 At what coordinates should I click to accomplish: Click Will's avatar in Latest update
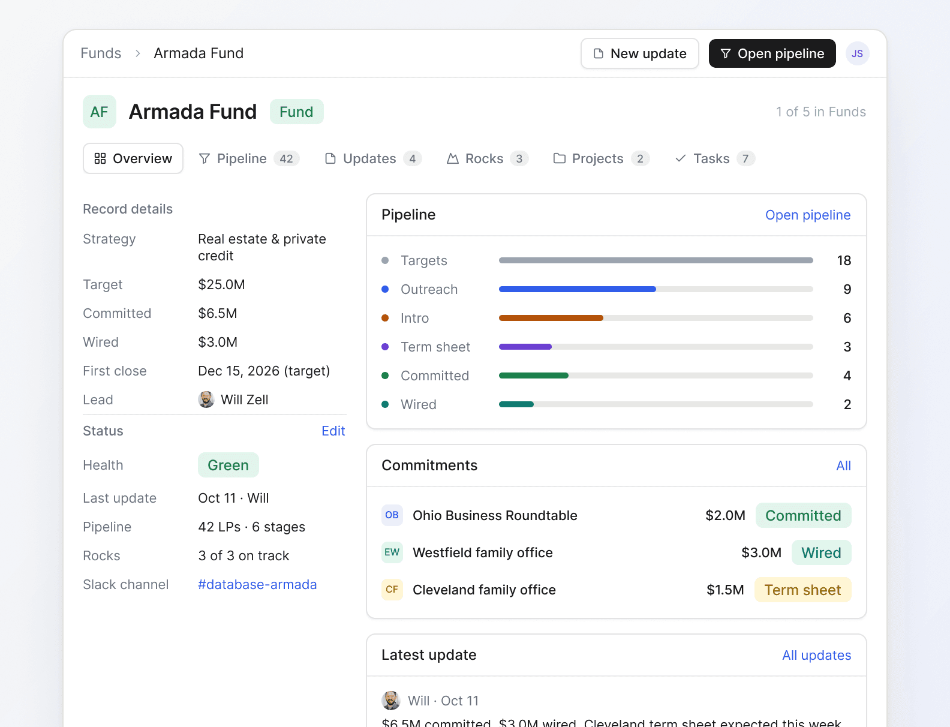pyautogui.click(x=391, y=701)
